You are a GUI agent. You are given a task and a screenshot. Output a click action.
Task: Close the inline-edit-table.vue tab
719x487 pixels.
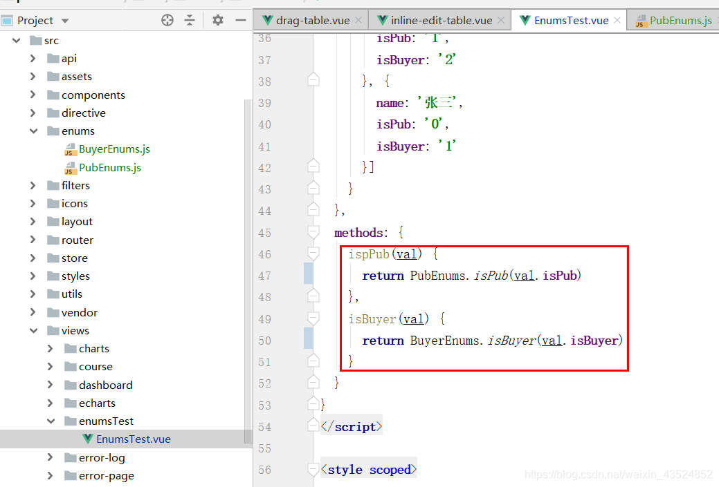click(x=501, y=21)
